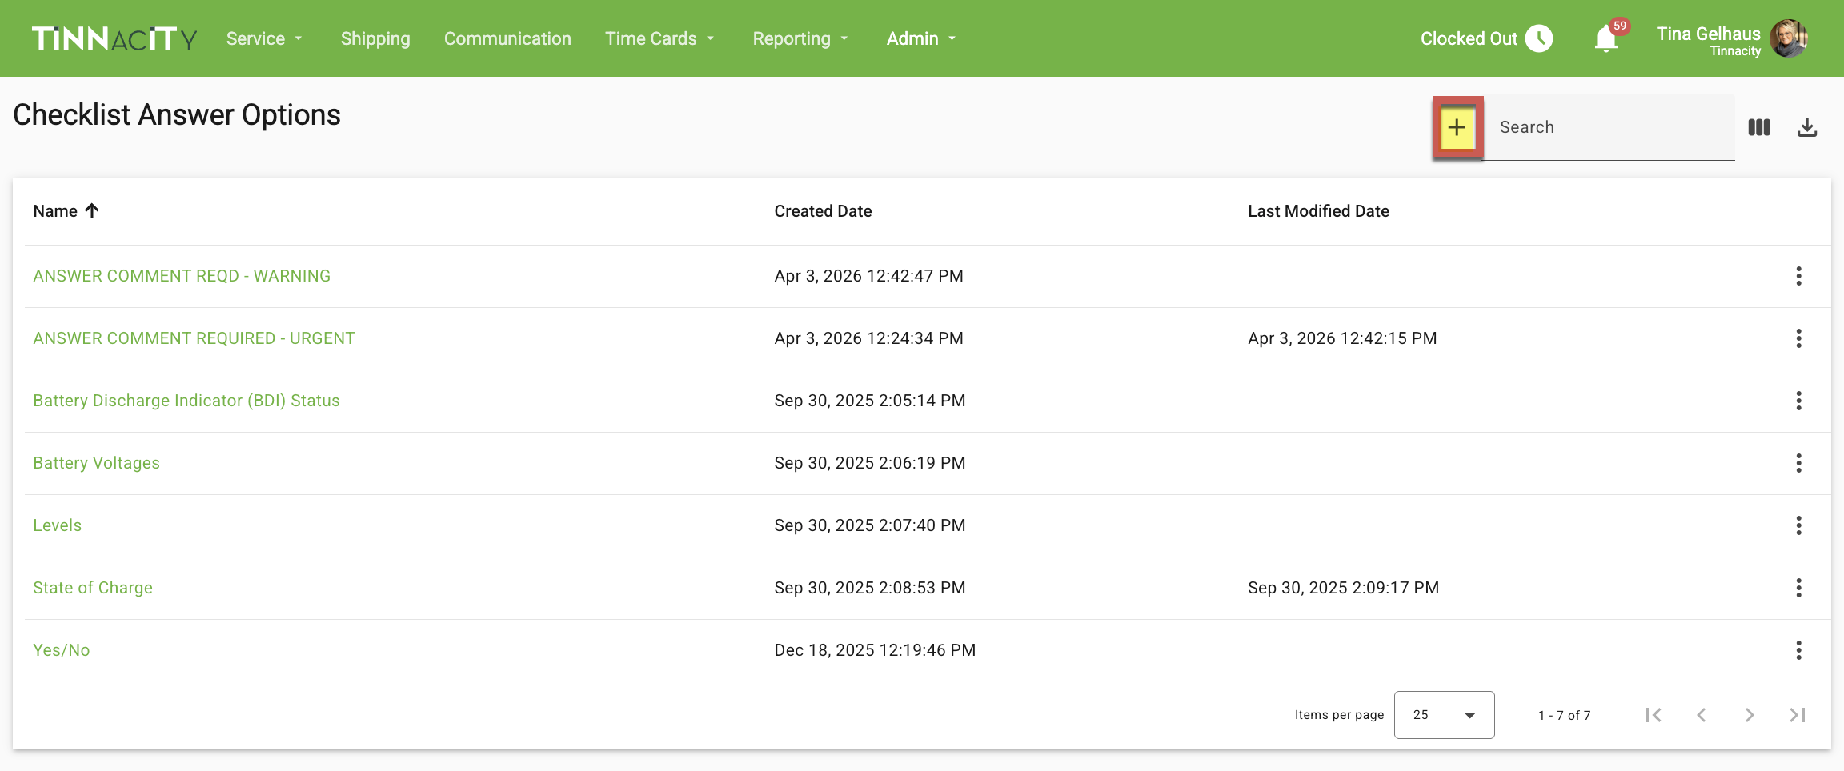Click created date Sep 30, 2025 2:05:14 PM
1844x771 pixels.
(x=870, y=401)
